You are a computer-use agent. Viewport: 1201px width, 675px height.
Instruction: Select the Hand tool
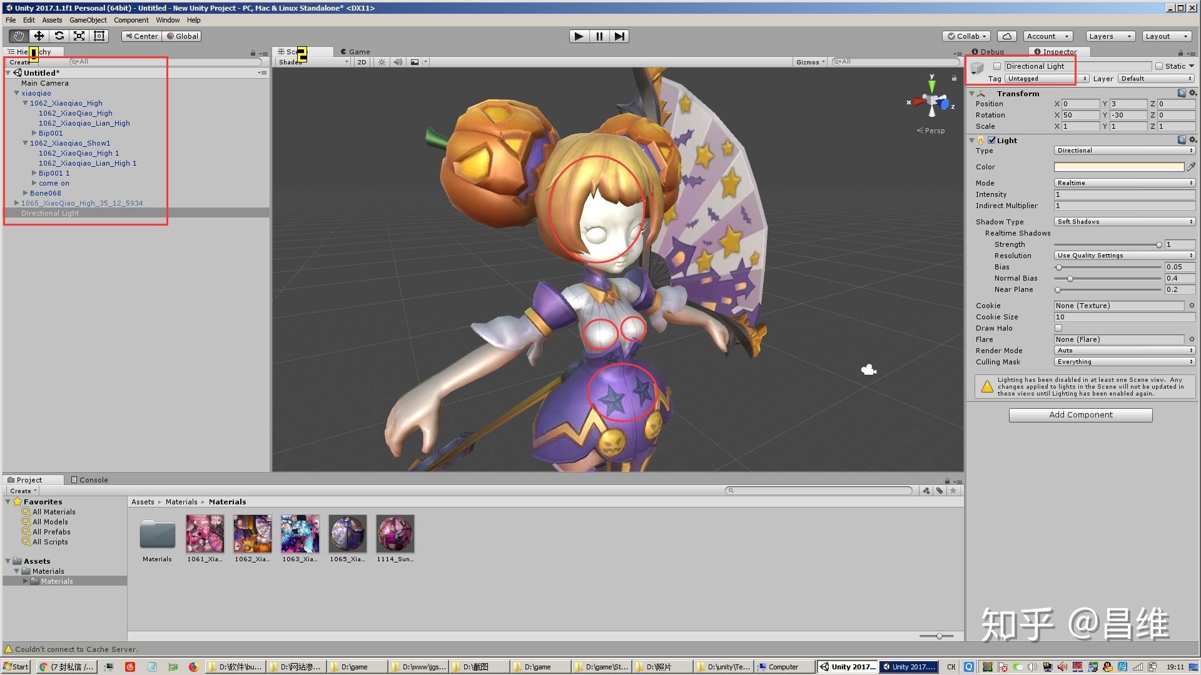click(19, 36)
